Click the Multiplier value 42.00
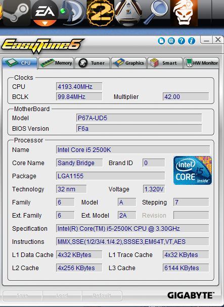This screenshot has width=224, height=307. 186,97
